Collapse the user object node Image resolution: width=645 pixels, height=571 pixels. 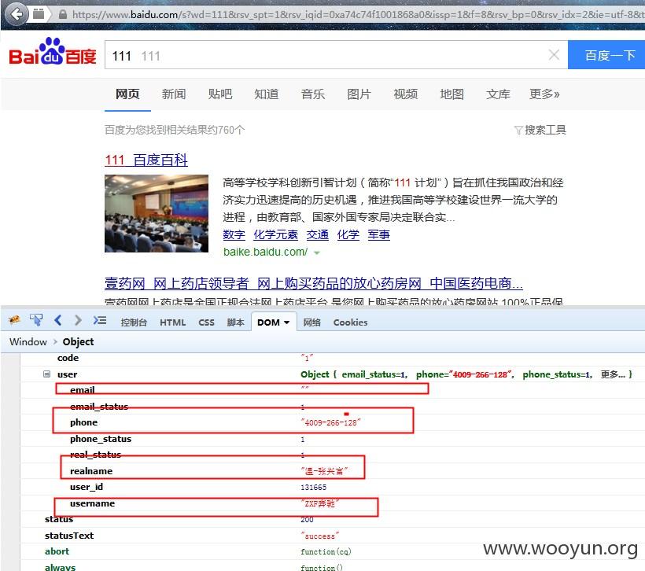47,374
